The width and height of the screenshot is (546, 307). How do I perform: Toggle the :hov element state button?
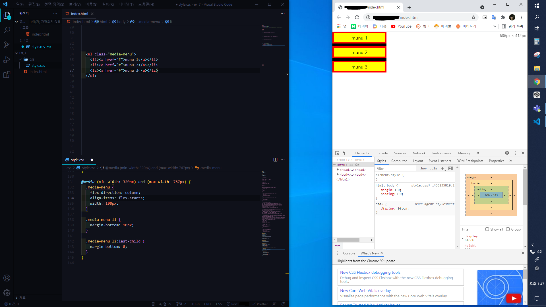[423, 168]
